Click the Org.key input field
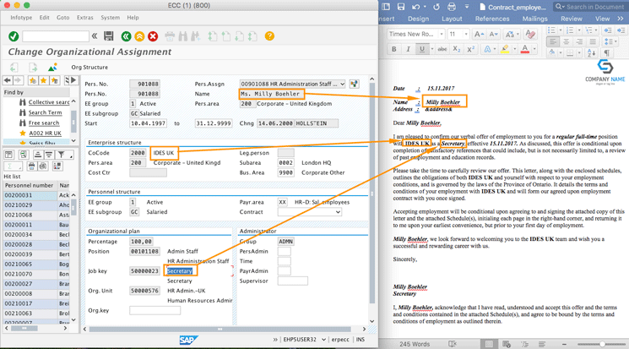The width and height of the screenshot is (629, 349). tap(155, 310)
